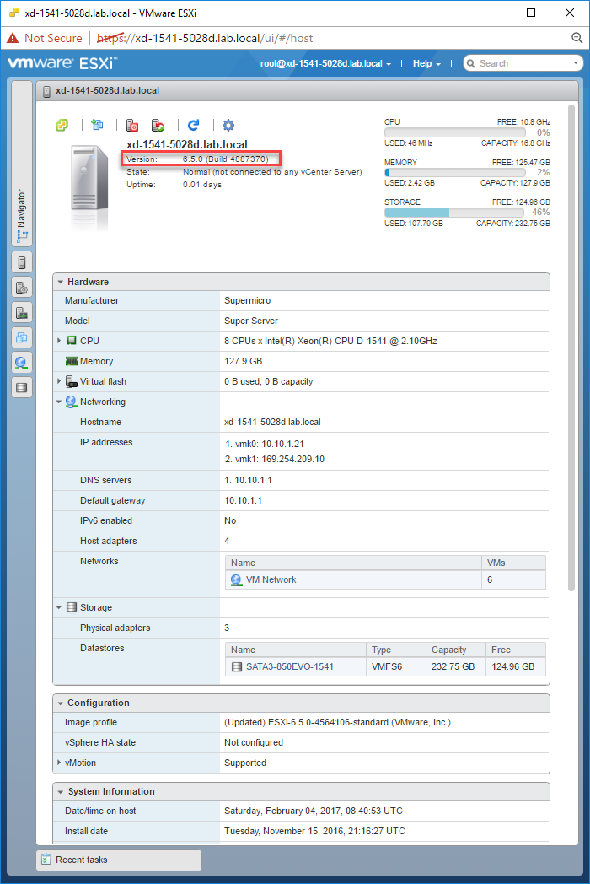Select version text 6.5.0 (Build 4887370)

coord(225,159)
